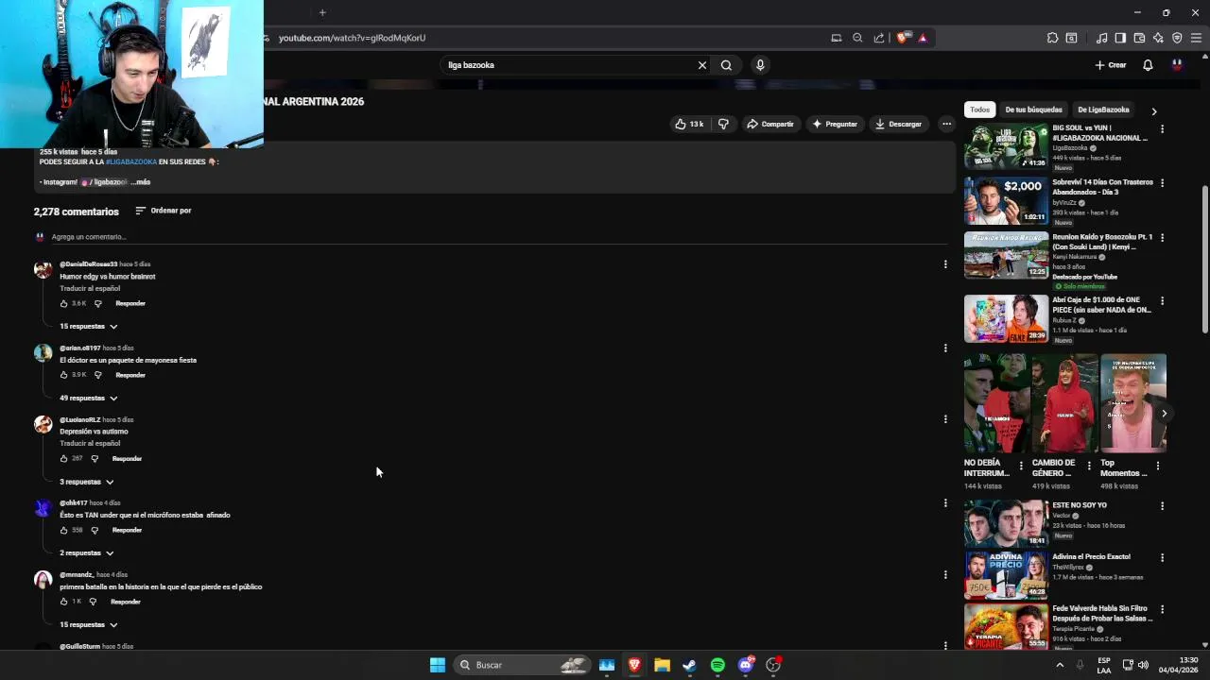The height and width of the screenshot is (680, 1210).
Task: Click the taskbar Buscar search box
Action: [523, 665]
